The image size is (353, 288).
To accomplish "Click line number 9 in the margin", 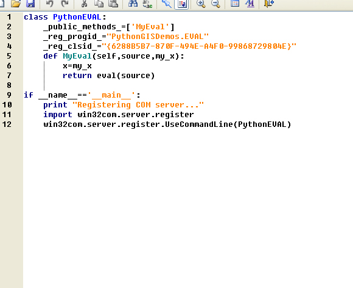I will coord(9,95).
